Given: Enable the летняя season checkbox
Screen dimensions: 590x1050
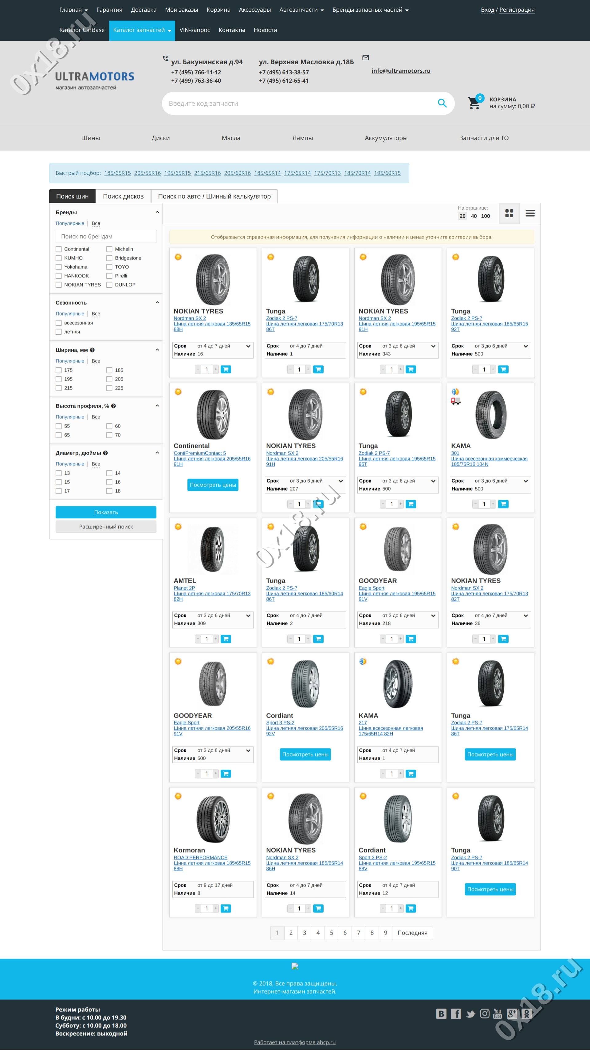Looking at the screenshot, I should pyautogui.click(x=59, y=332).
